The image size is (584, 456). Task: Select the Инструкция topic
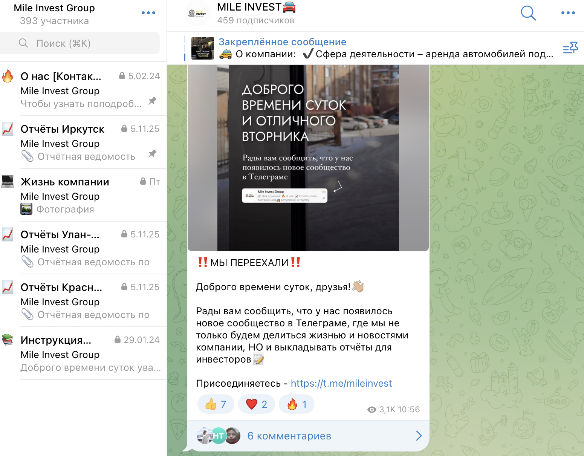click(x=84, y=353)
